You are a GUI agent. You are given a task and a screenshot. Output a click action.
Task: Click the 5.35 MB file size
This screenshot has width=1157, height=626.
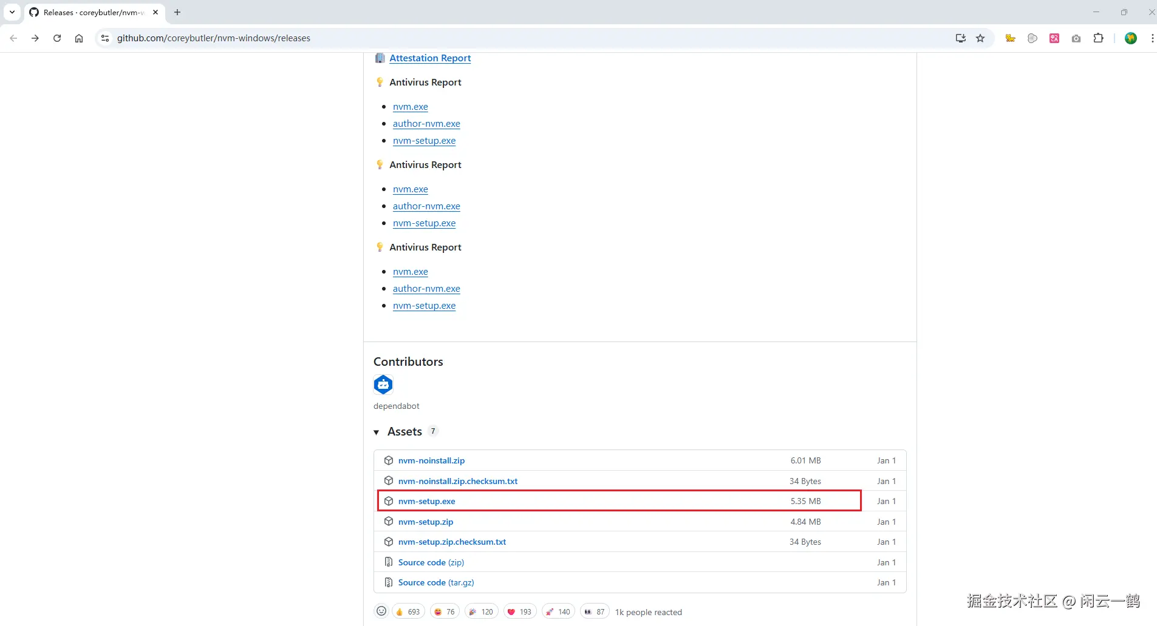[x=805, y=501]
